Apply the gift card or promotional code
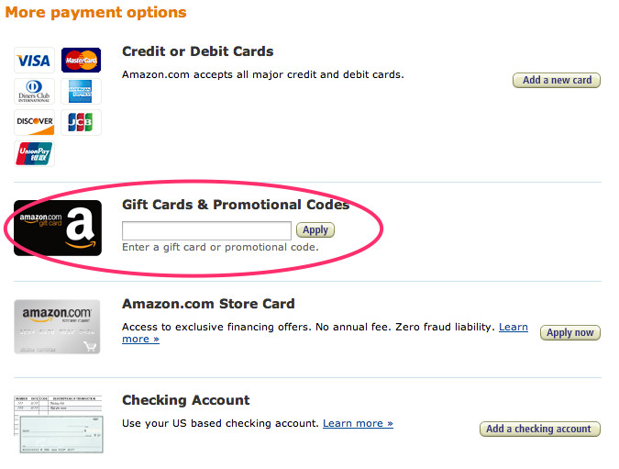Viewport: 619px width, 469px height. coord(315,230)
